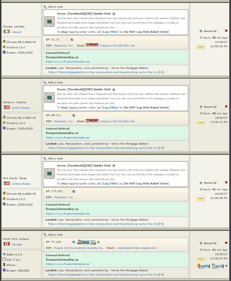Click the magnifier icon next to IP 72.136

74,242
